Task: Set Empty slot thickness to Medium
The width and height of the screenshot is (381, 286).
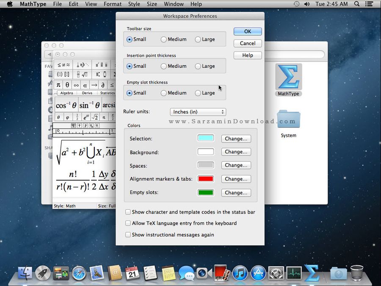Action: [174, 93]
